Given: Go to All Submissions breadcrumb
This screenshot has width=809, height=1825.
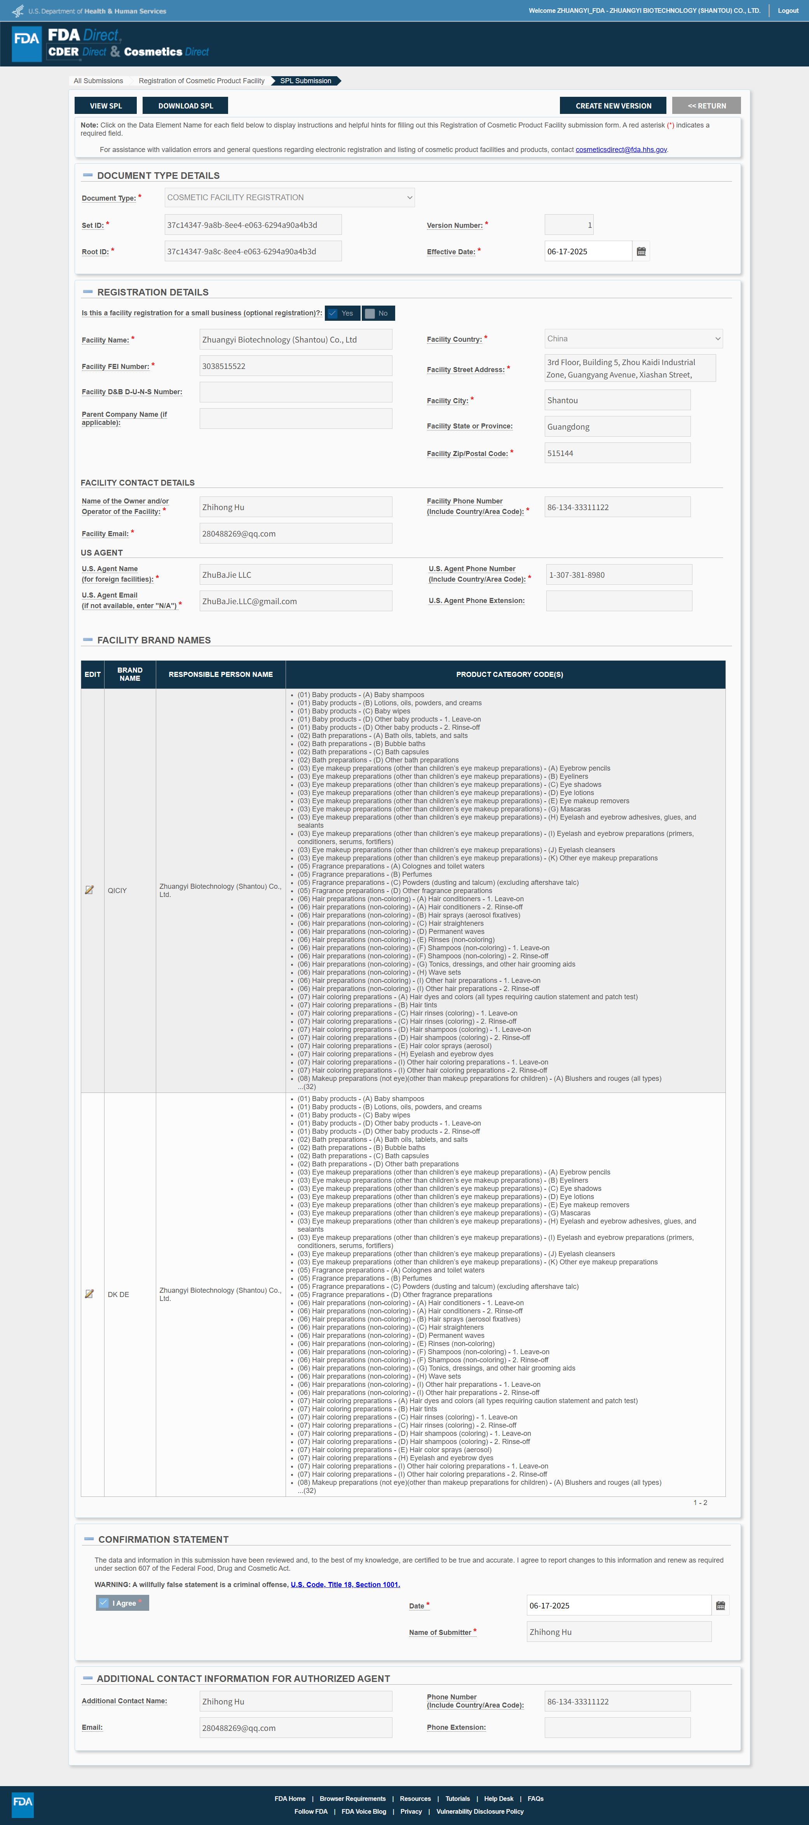Looking at the screenshot, I should (98, 81).
